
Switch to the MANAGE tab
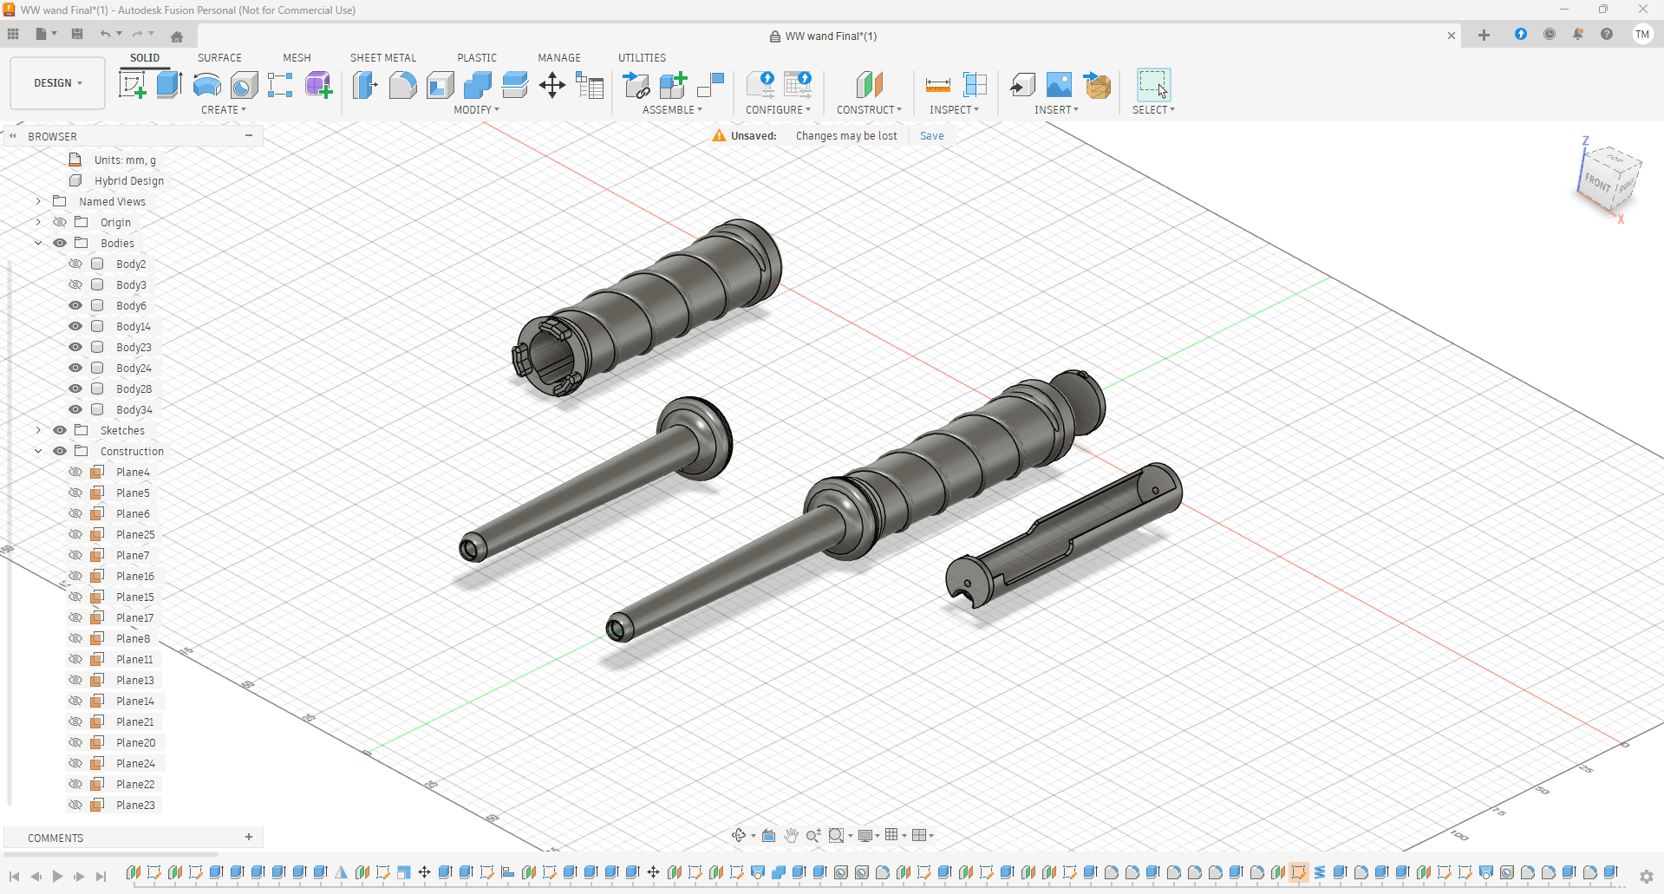pyautogui.click(x=559, y=58)
